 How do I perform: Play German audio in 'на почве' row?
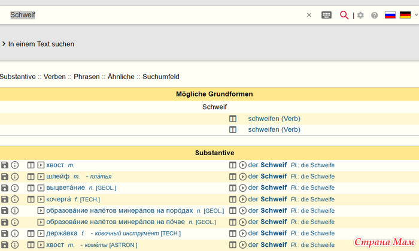(242, 222)
